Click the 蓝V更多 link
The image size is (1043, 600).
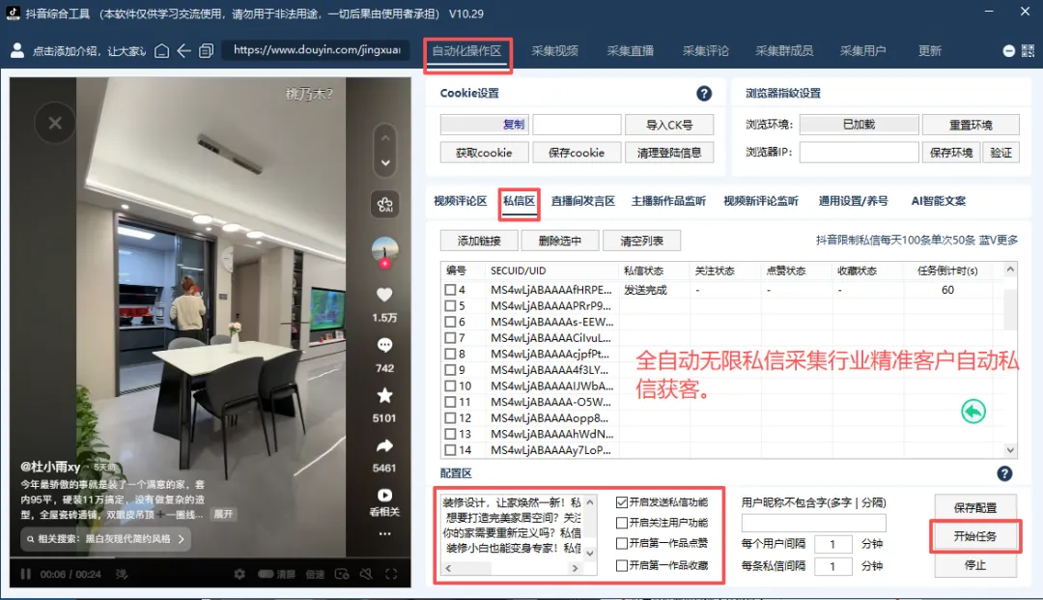coord(999,240)
